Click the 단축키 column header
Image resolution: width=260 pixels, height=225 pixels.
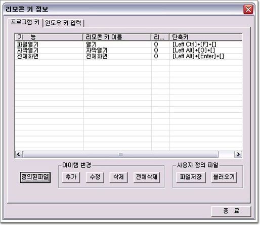pos(206,37)
